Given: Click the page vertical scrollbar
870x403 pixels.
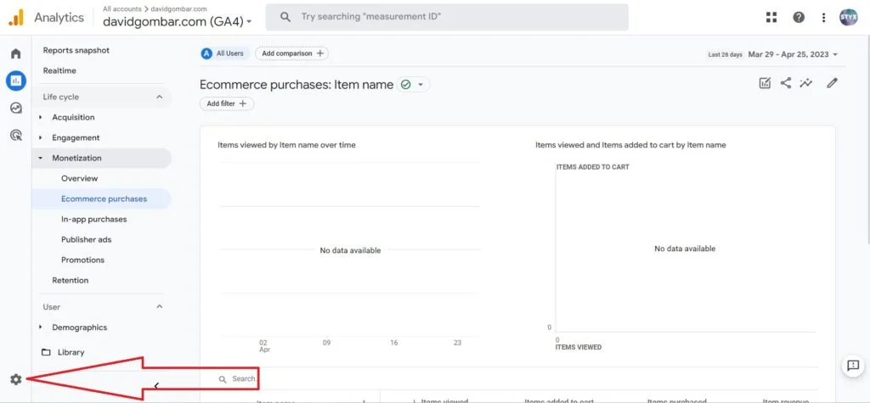Looking at the screenshot, I should point(867,138).
